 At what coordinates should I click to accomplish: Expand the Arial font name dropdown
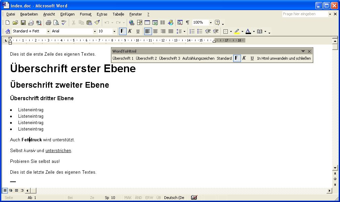(x=95, y=31)
